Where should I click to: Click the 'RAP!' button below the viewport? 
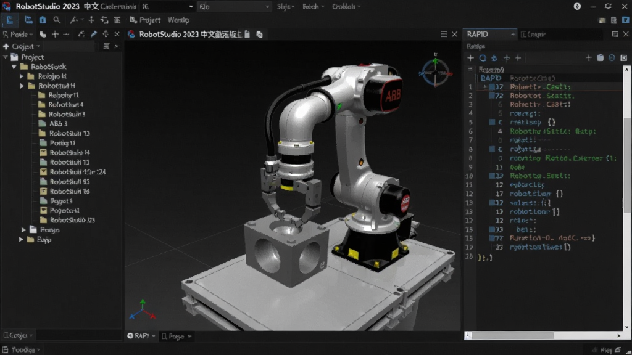click(x=141, y=336)
